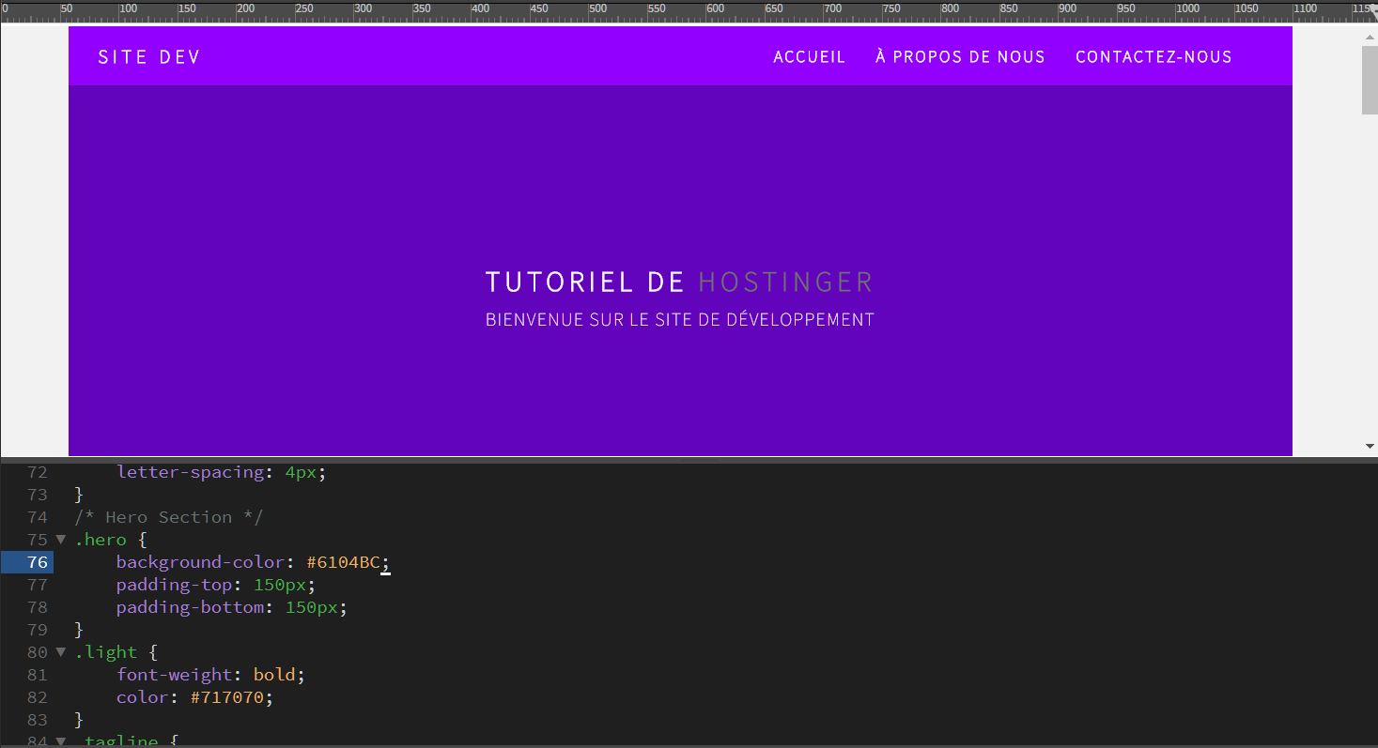The image size is (1378, 748).
Task: Select line number 80 in gutter
Action: tap(38, 652)
